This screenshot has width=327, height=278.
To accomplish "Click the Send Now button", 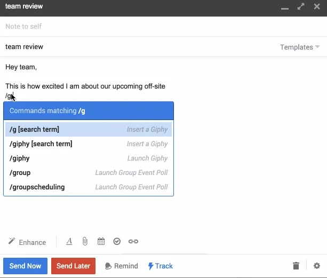I will coord(25,266).
